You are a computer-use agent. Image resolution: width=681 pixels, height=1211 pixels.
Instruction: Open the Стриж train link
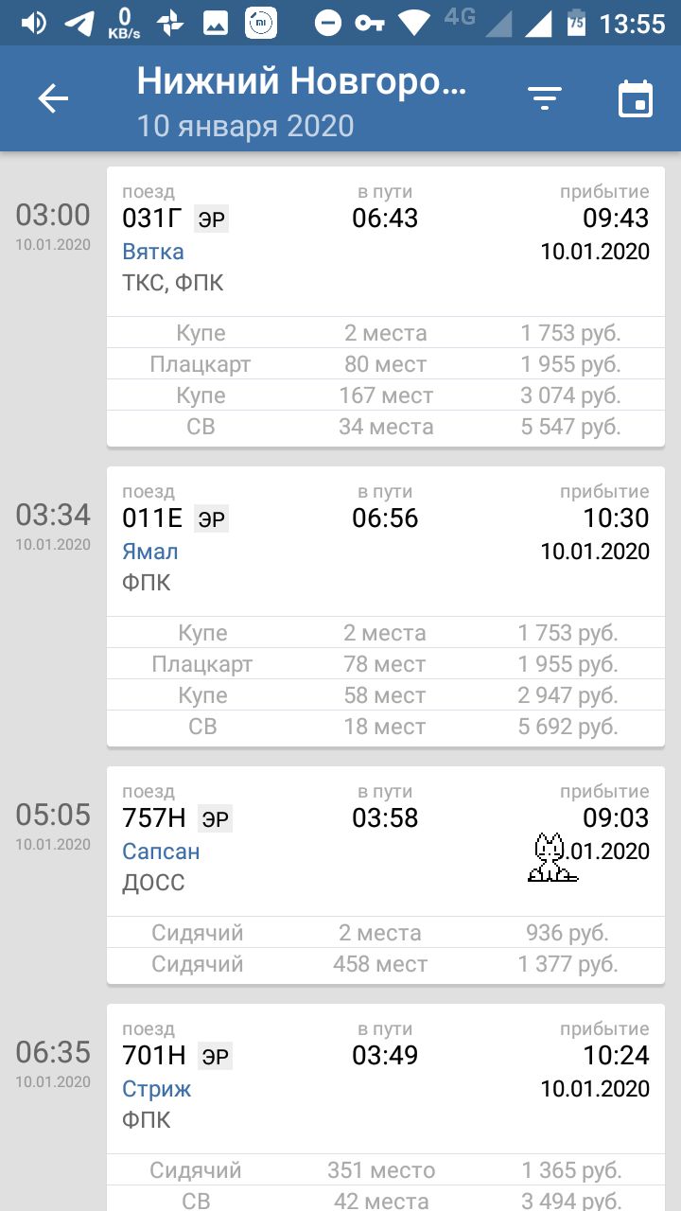pyautogui.click(x=157, y=1089)
